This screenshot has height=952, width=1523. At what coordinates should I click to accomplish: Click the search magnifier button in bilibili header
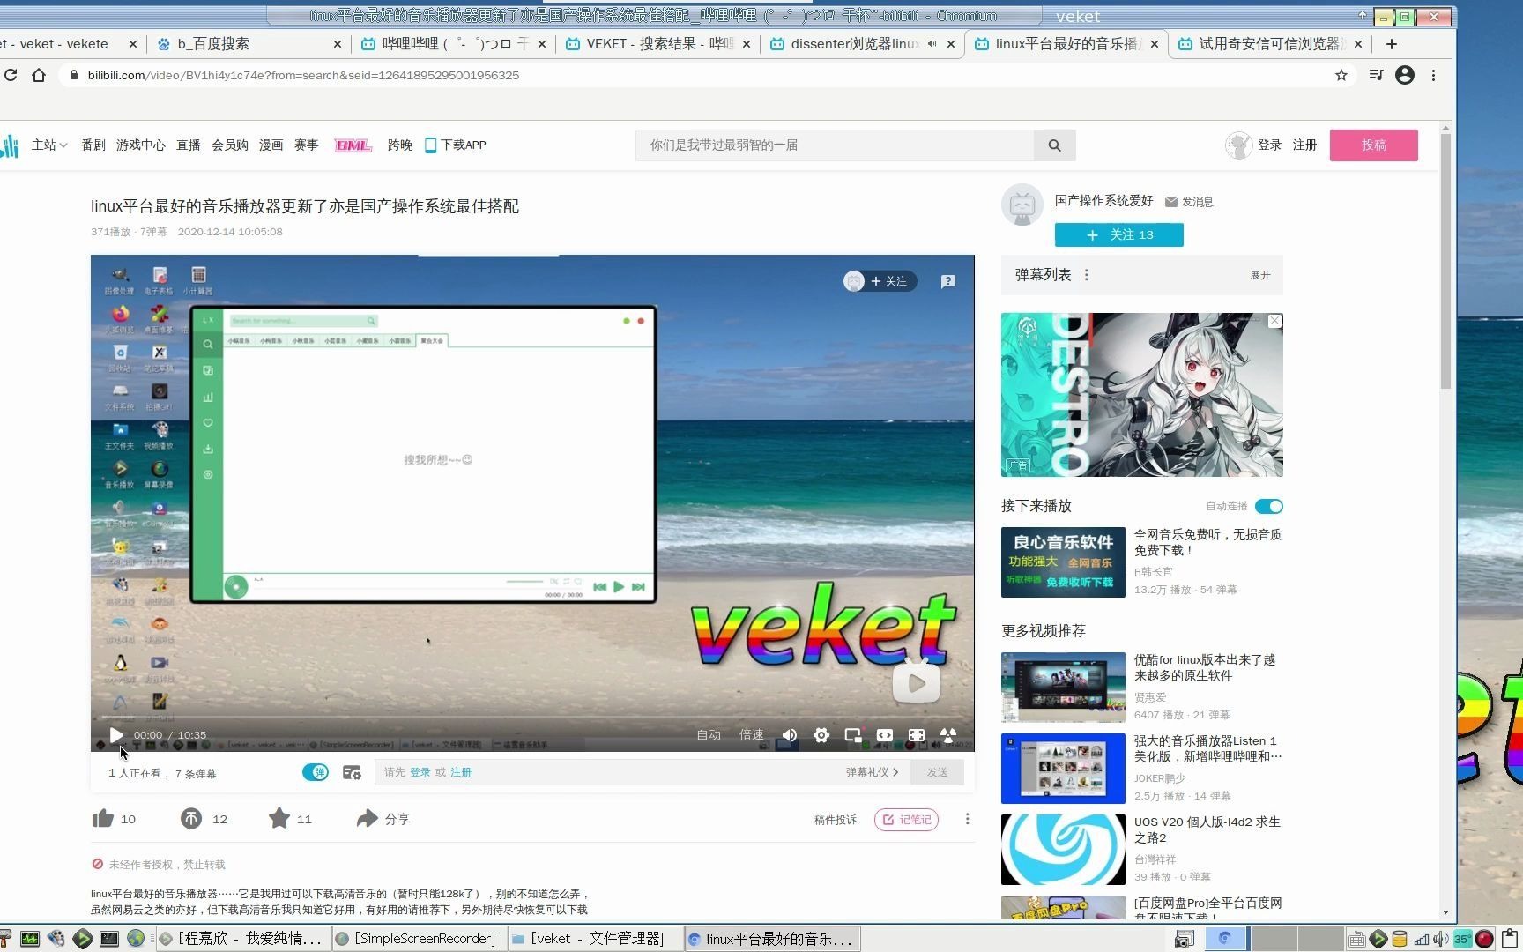[x=1054, y=145]
